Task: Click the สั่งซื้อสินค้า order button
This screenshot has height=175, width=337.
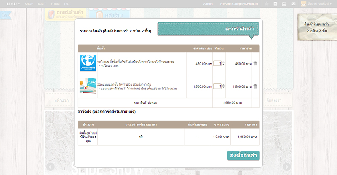Action: point(243,156)
